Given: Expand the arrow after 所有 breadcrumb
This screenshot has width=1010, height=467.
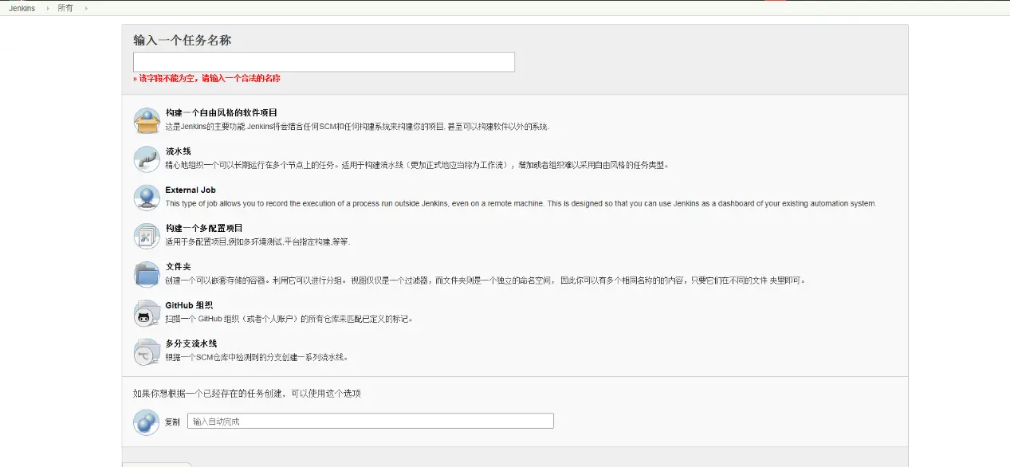Looking at the screenshot, I should pos(85,8).
